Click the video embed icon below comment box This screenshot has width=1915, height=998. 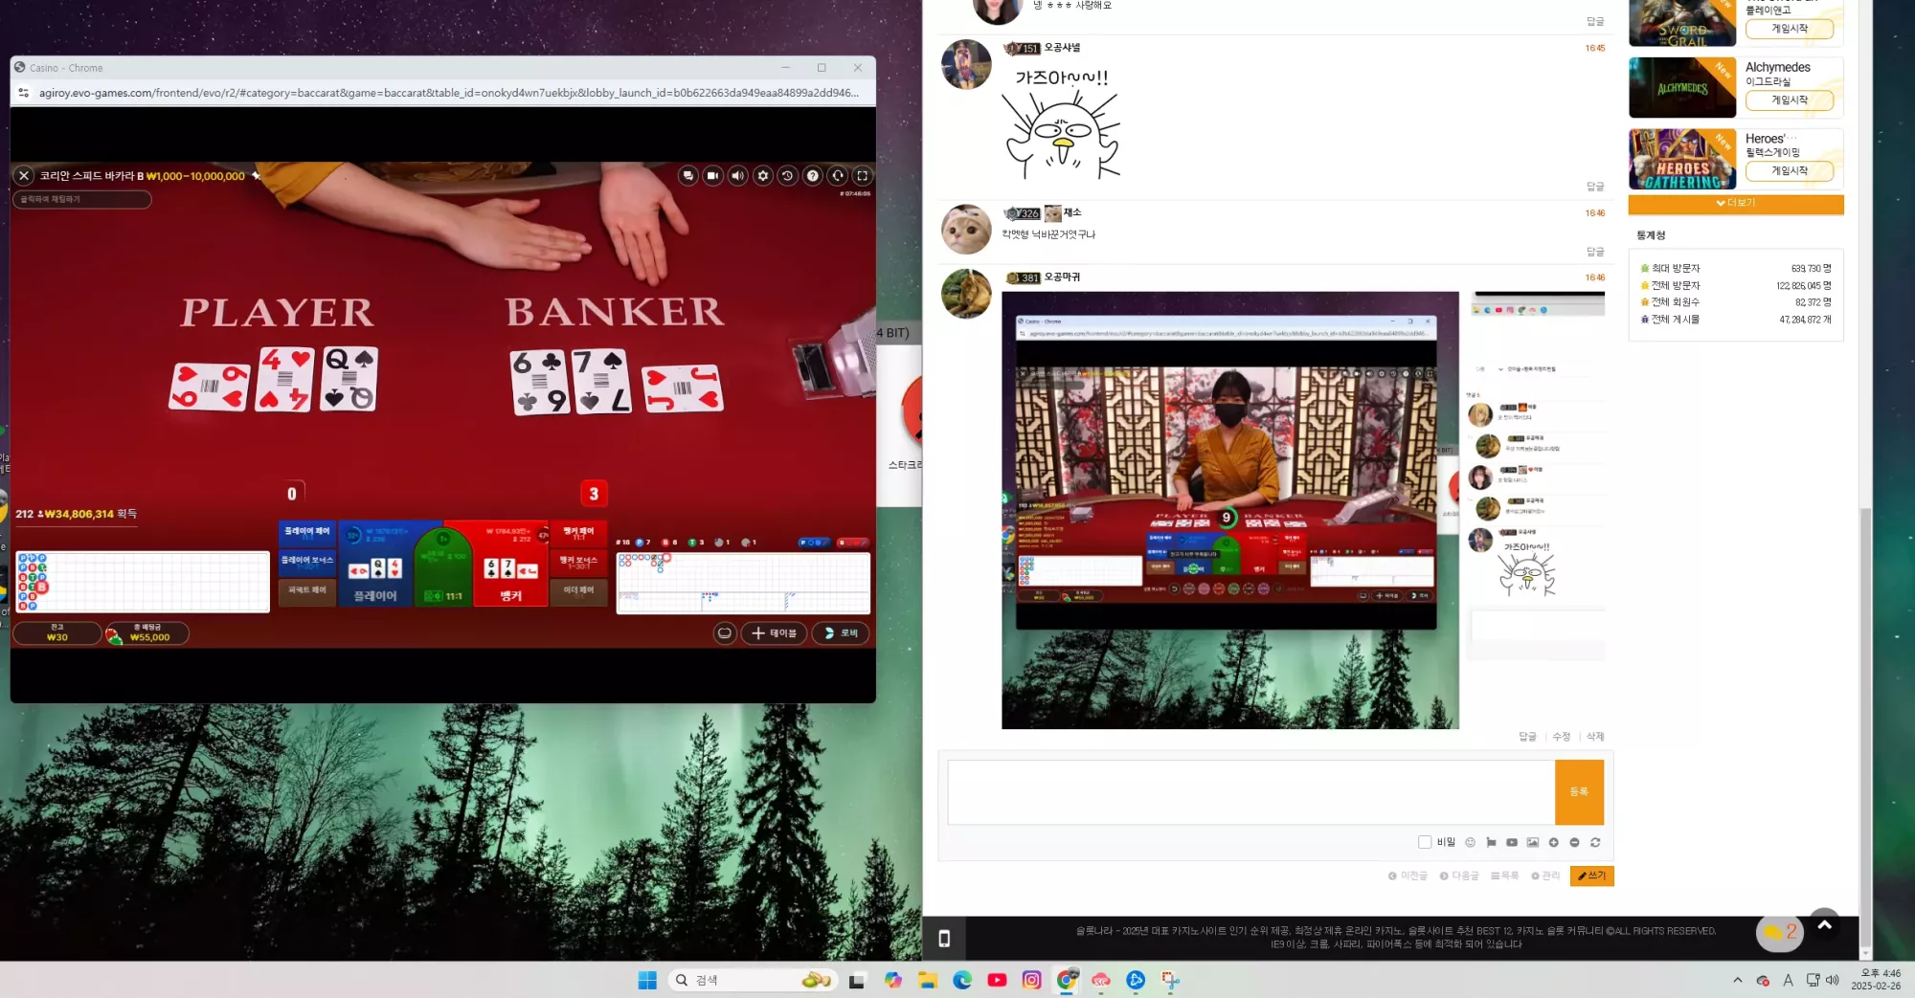[x=1512, y=843]
